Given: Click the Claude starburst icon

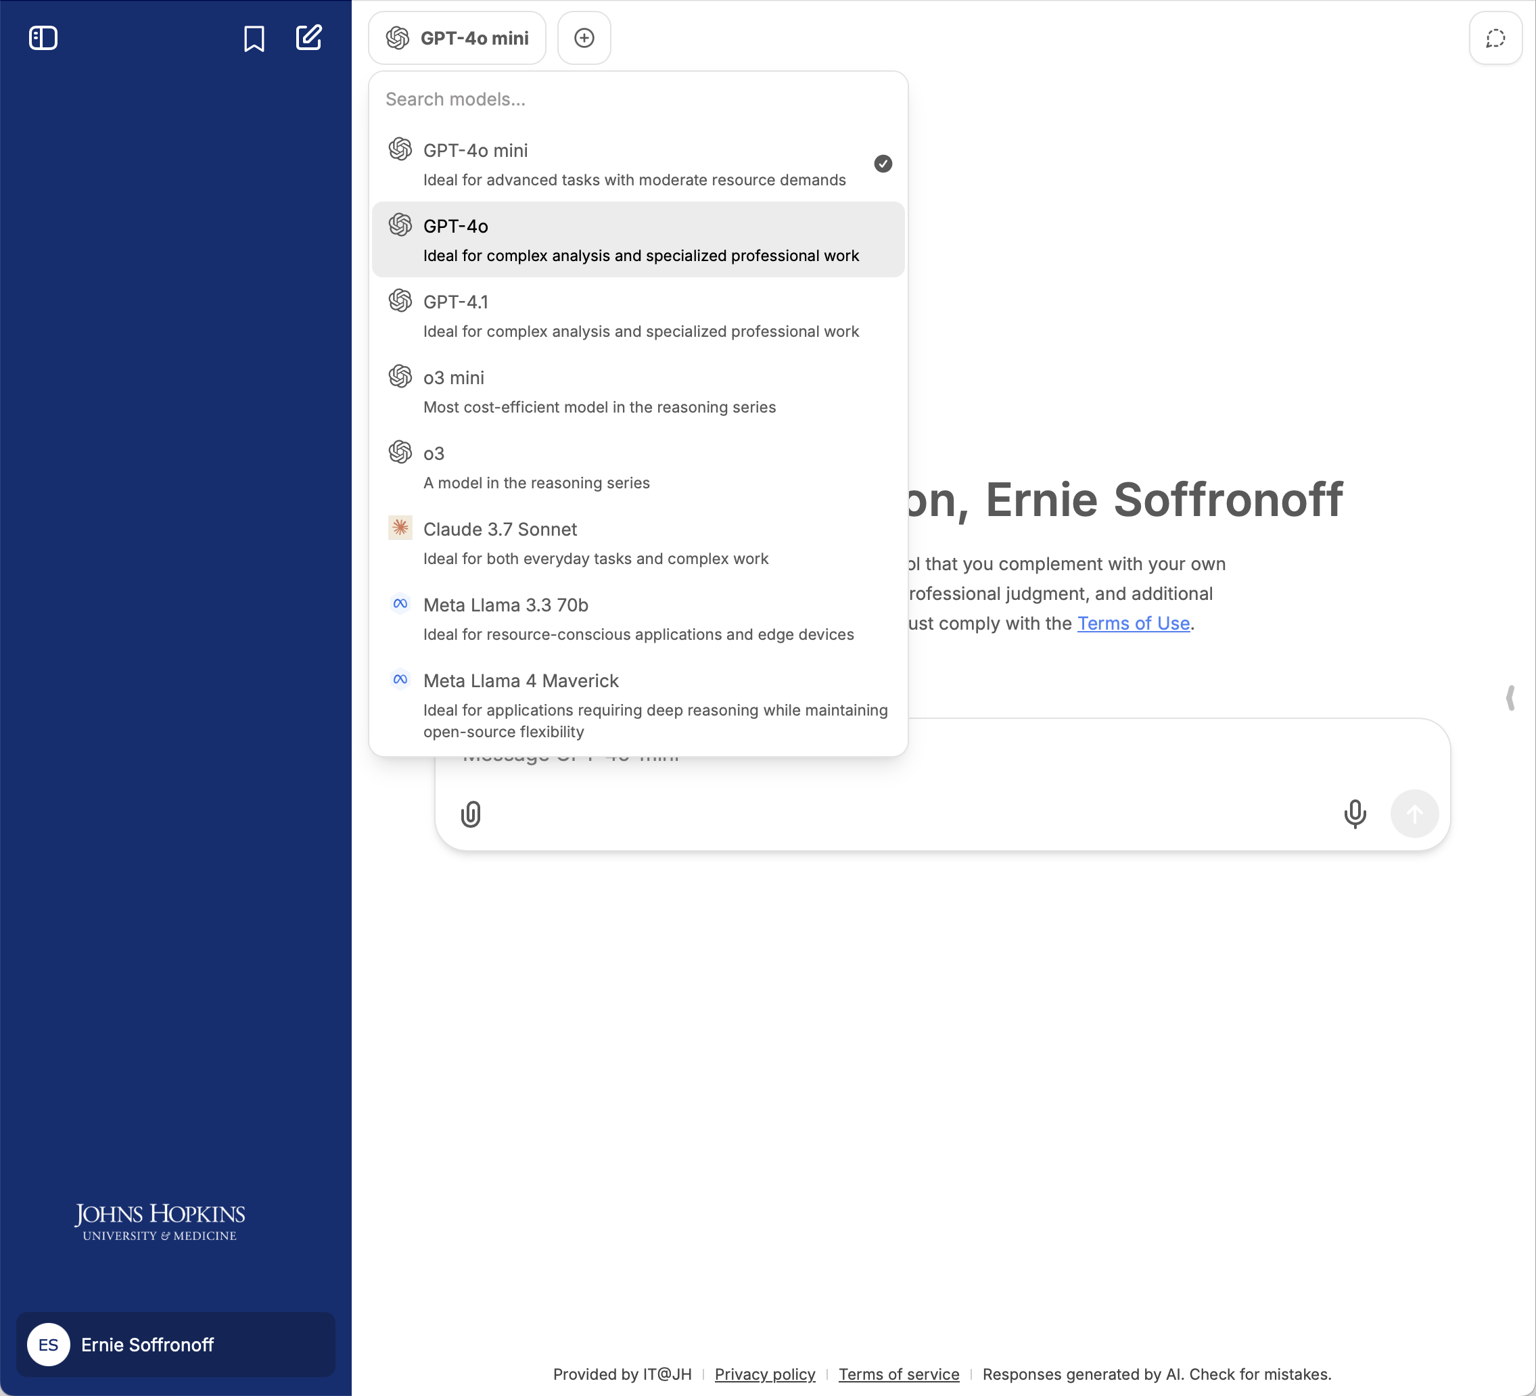Looking at the screenshot, I should pos(400,528).
